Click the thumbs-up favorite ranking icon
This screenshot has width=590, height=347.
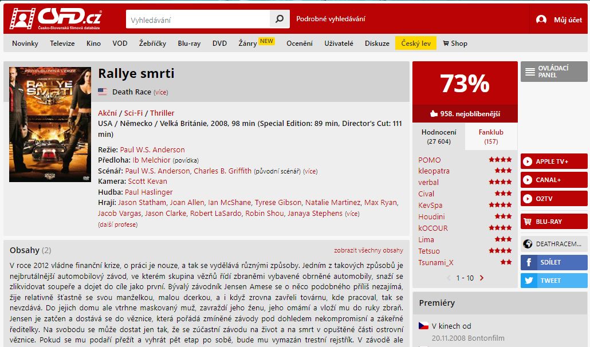pos(434,113)
